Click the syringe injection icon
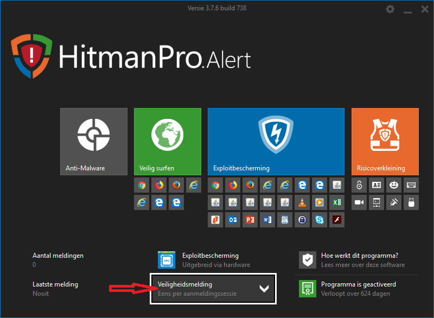 pyautogui.click(x=394, y=202)
